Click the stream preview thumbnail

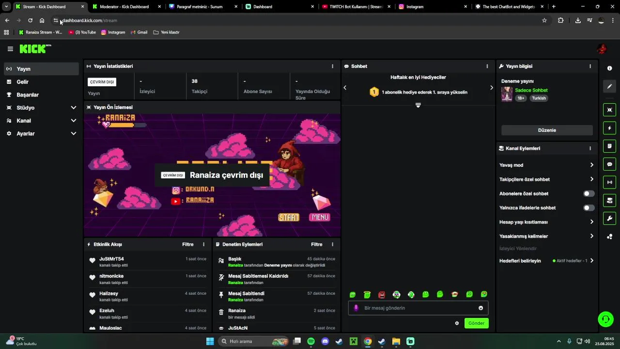point(212,175)
